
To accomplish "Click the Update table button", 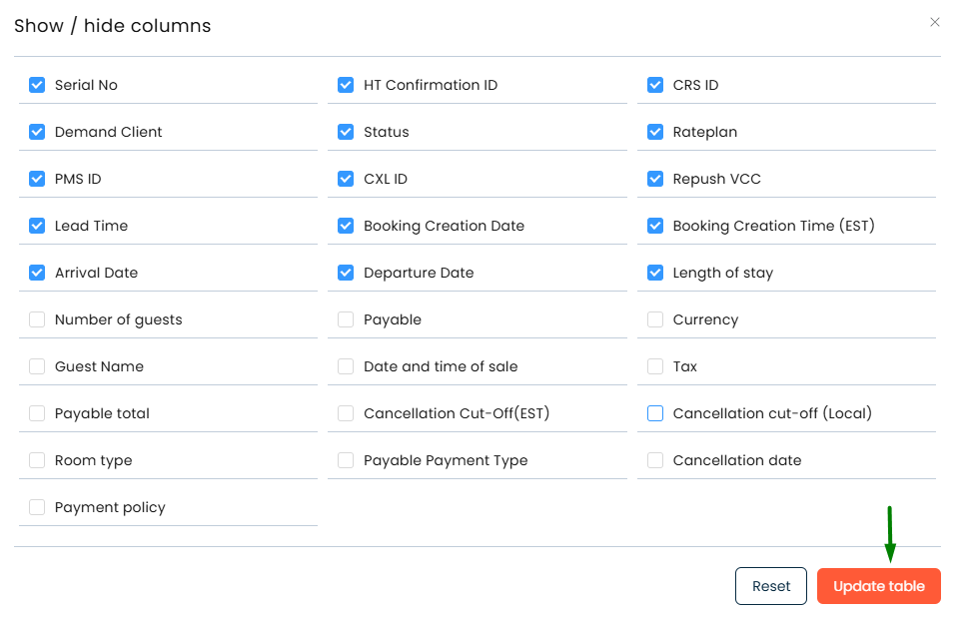I will [878, 586].
